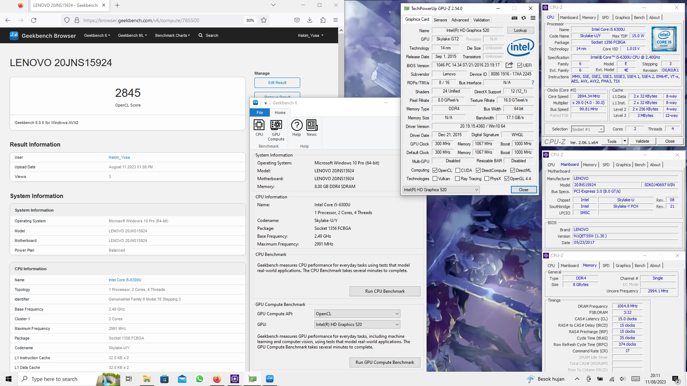Open WhatsApp from the taskbar
687x386 pixels.
pyautogui.click(x=200, y=379)
